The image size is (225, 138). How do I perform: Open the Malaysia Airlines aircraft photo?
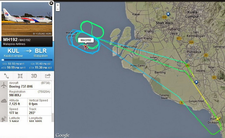pos(27,19)
